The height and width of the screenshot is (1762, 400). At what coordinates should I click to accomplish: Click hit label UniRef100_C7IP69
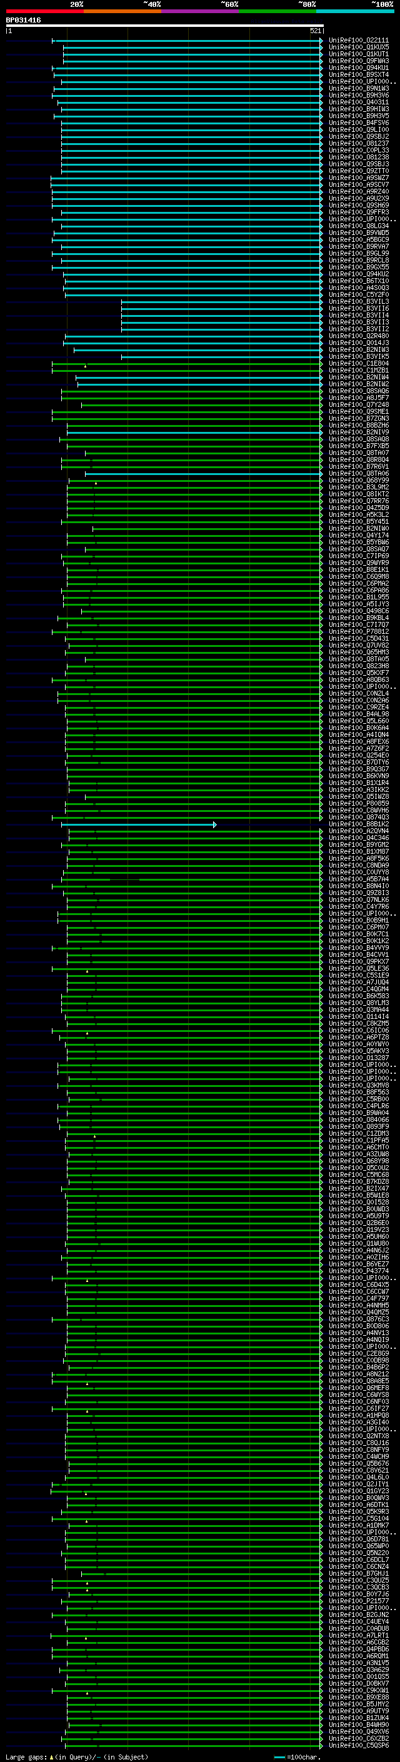(358, 556)
